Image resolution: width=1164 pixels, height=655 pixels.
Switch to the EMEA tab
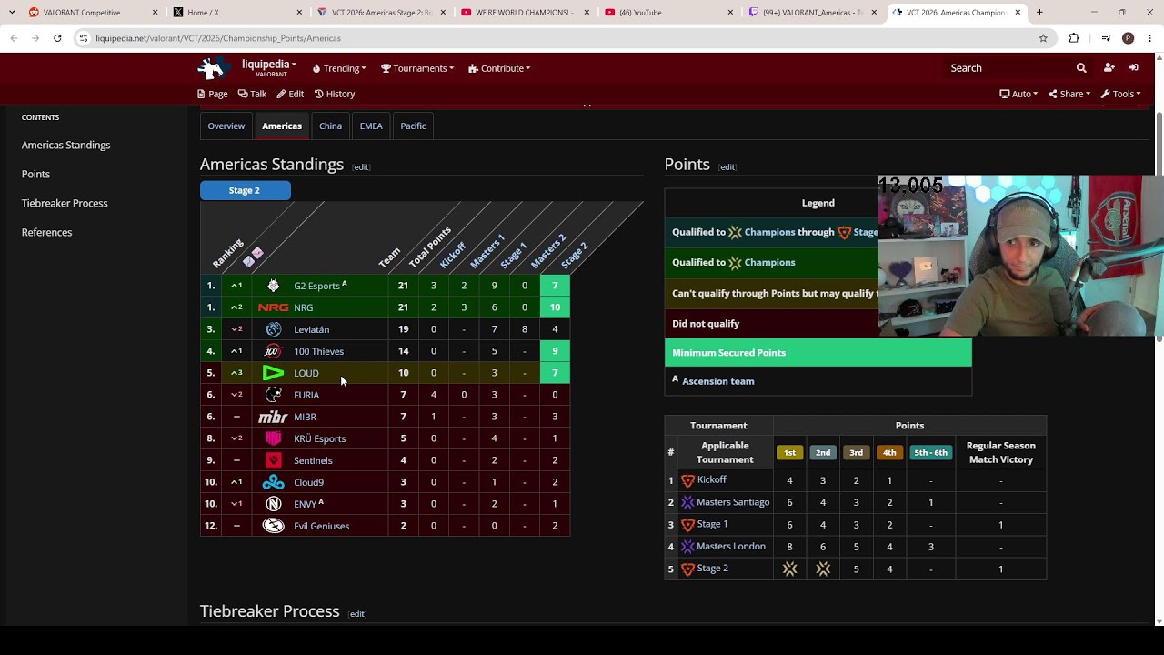click(371, 126)
